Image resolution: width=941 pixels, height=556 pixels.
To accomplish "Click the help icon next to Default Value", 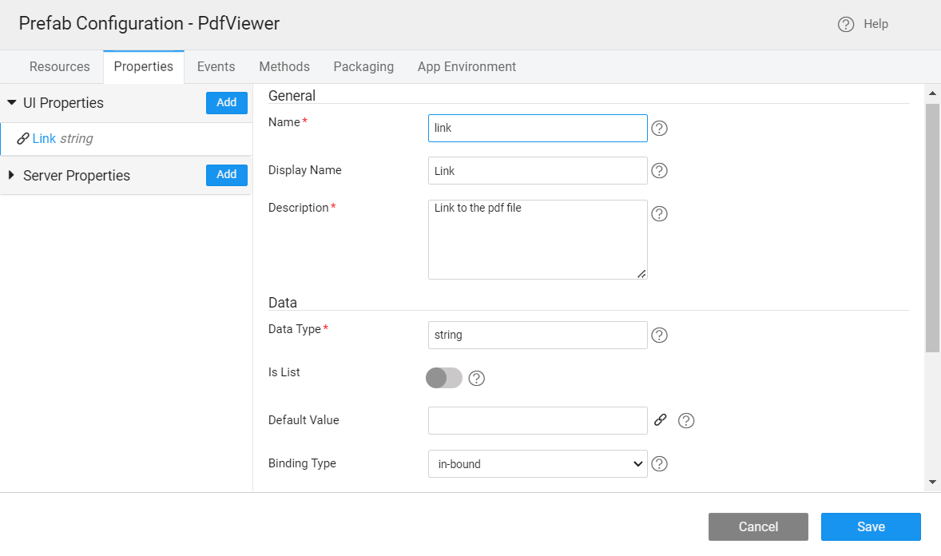I will coord(686,421).
